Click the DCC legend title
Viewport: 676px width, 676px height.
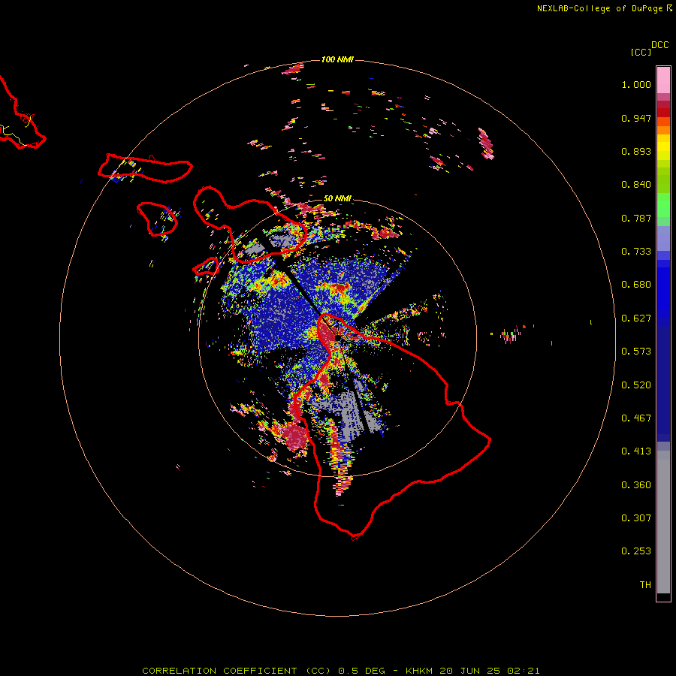click(x=659, y=45)
